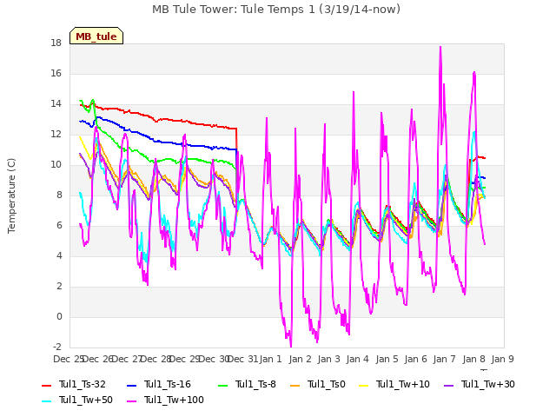
Task: Click the cyan Tul1_Tw+50 legend swatch
Action: [46, 401]
